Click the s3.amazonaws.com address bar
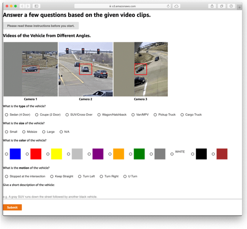This screenshot has width=247, height=229. (122, 6)
